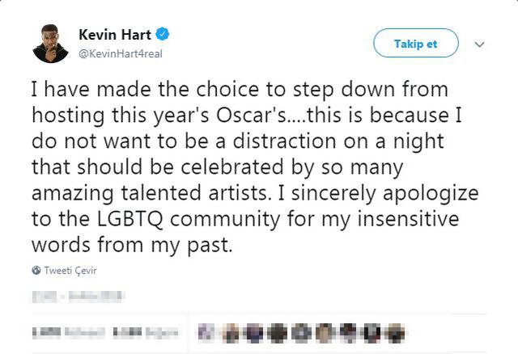The height and width of the screenshot is (354, 518).
Task: Open the @KevinHart4real handle link
Action: pyautogui.click(x=121, y=53)
